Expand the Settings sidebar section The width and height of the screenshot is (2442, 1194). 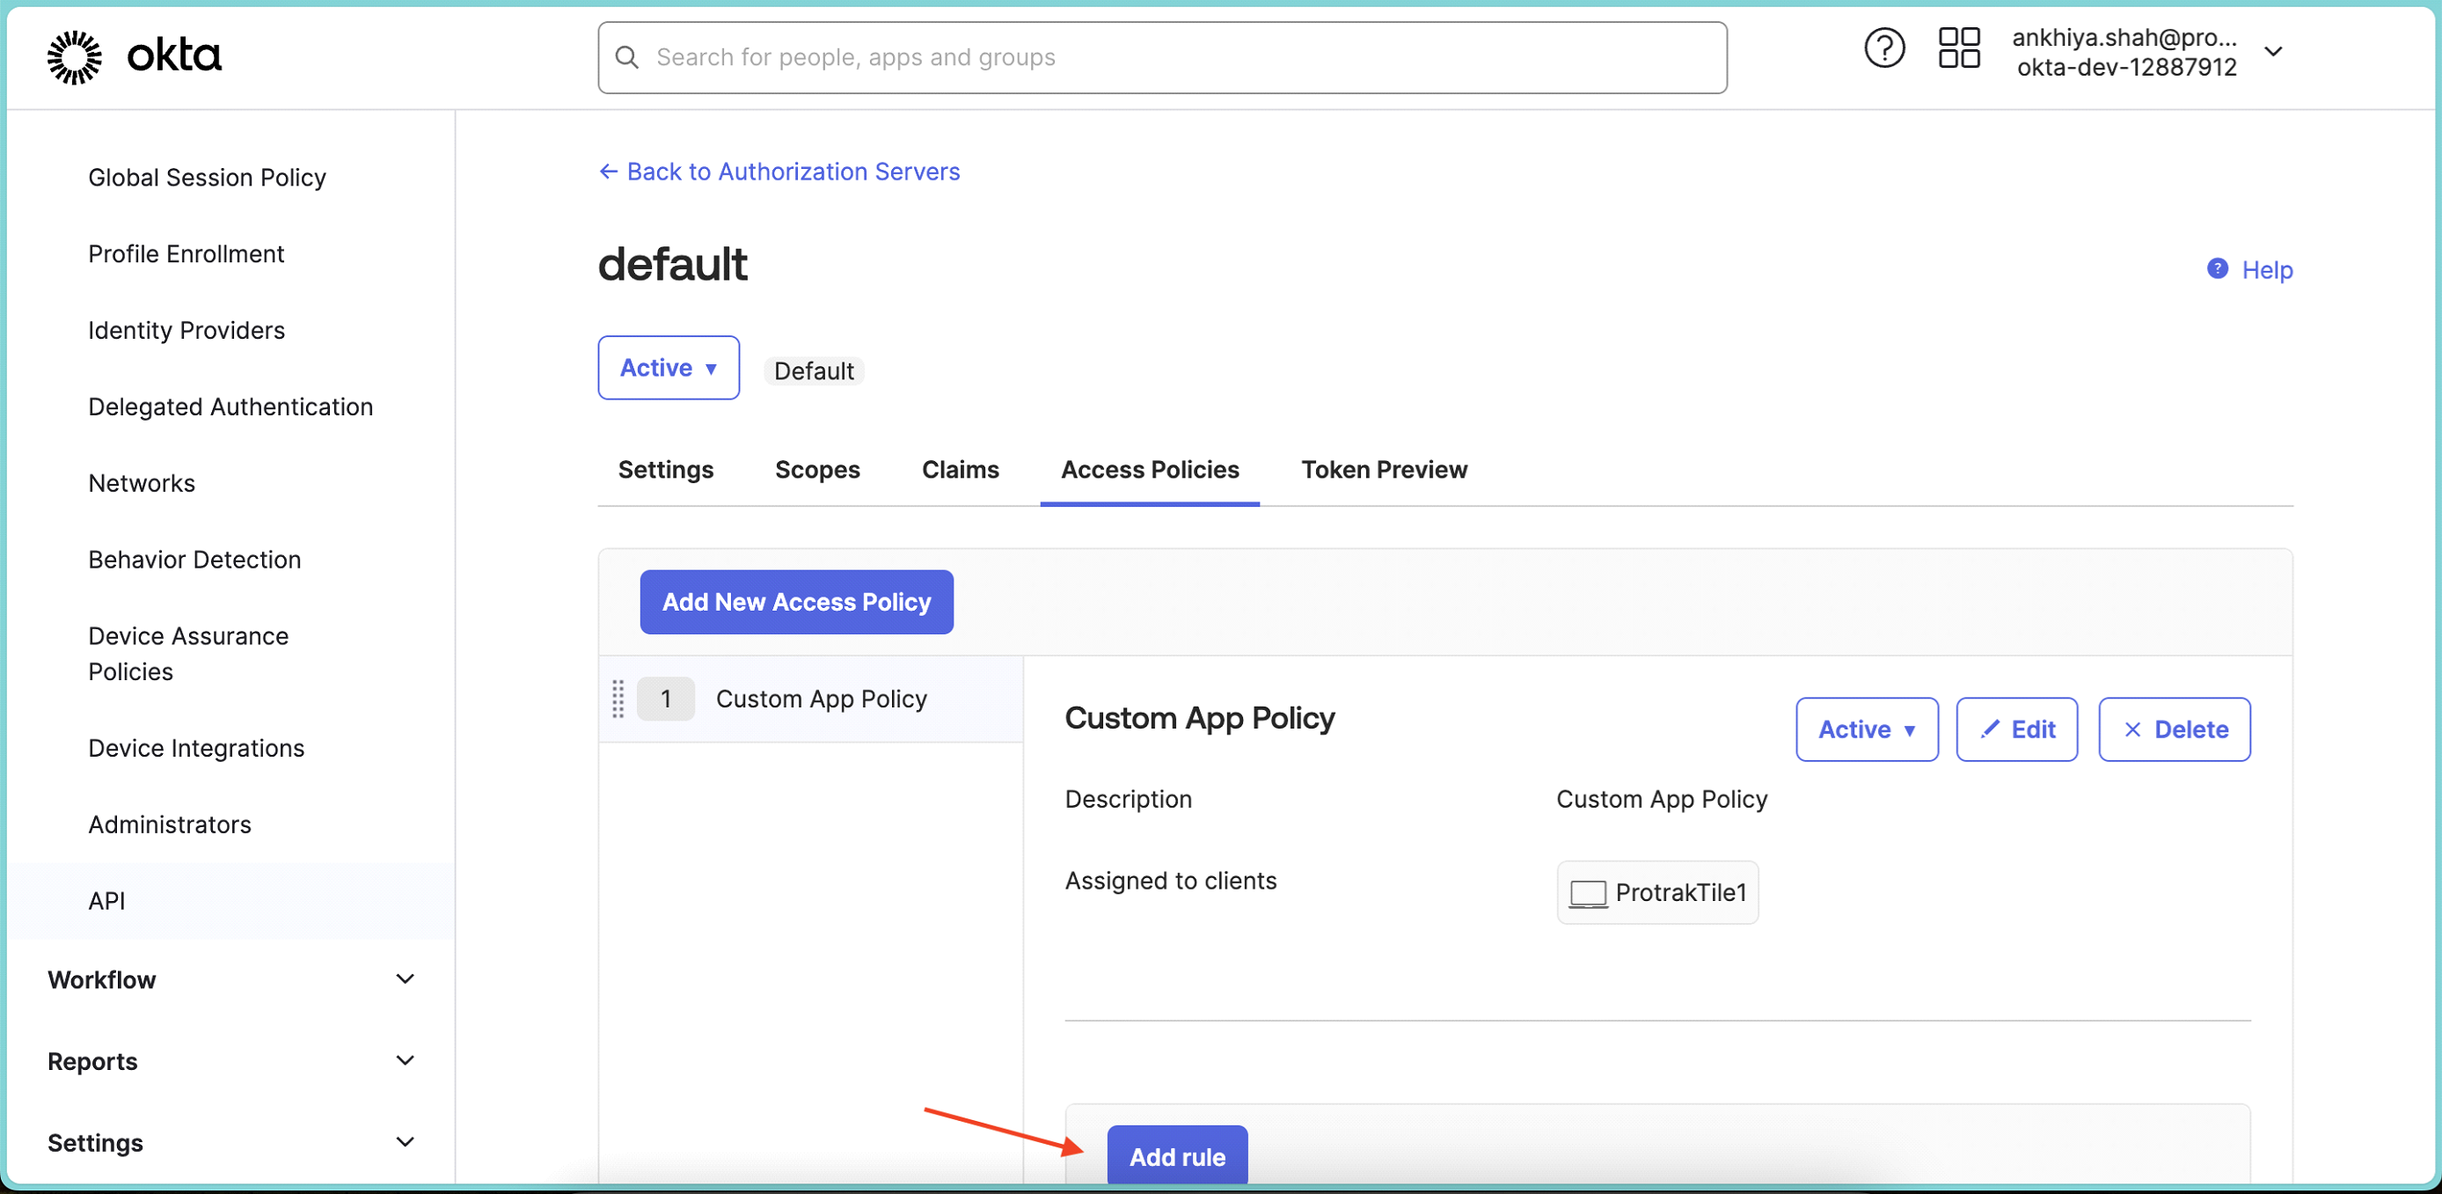405,1142
